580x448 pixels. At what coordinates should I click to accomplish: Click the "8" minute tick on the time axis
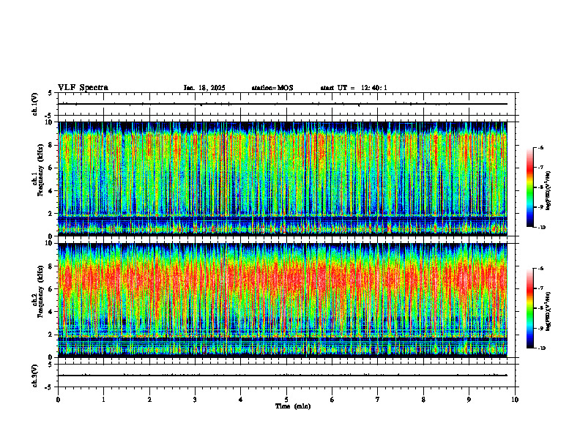tap(423, 400)
